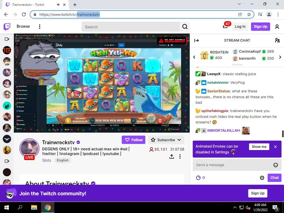Click the Show me button for animated emotes
Screen dimensions: 284x213
[259, 147]
